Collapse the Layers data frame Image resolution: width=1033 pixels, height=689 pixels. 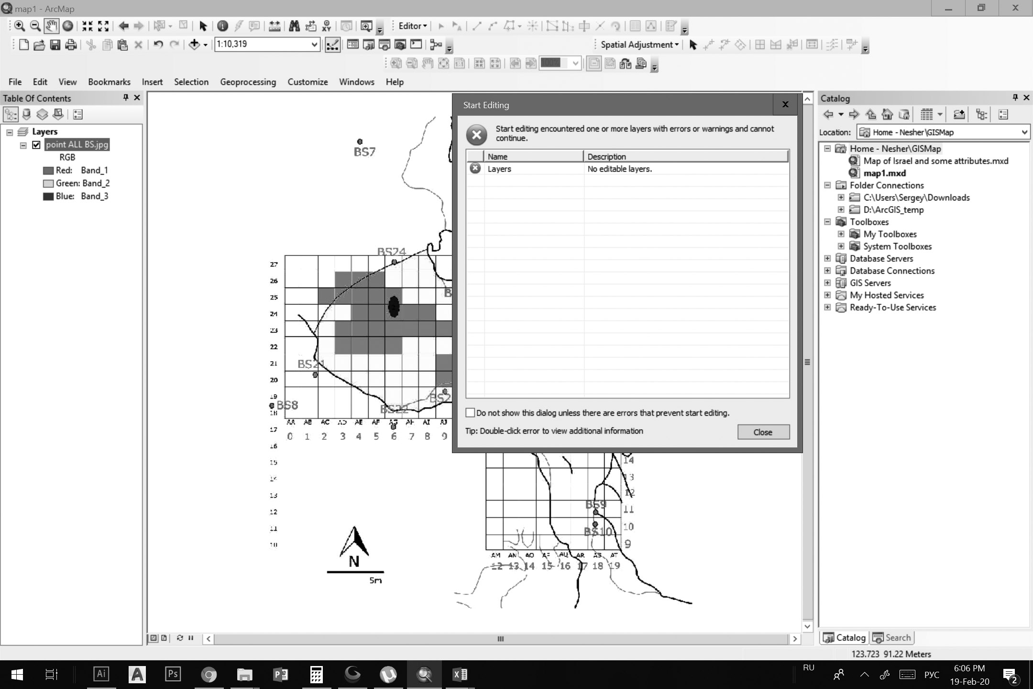point(10,132)
